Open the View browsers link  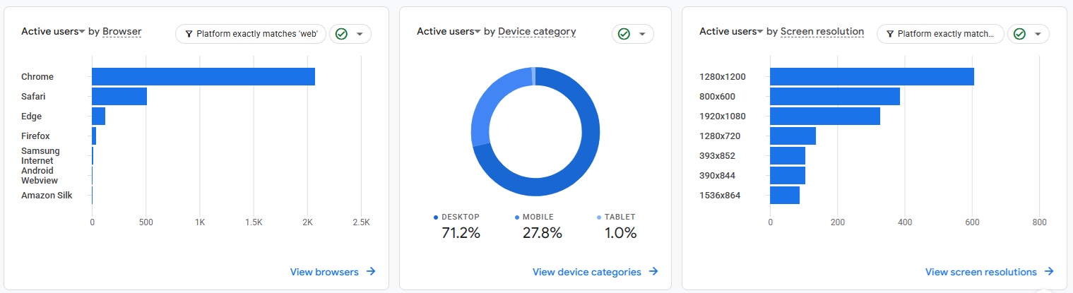324,272
